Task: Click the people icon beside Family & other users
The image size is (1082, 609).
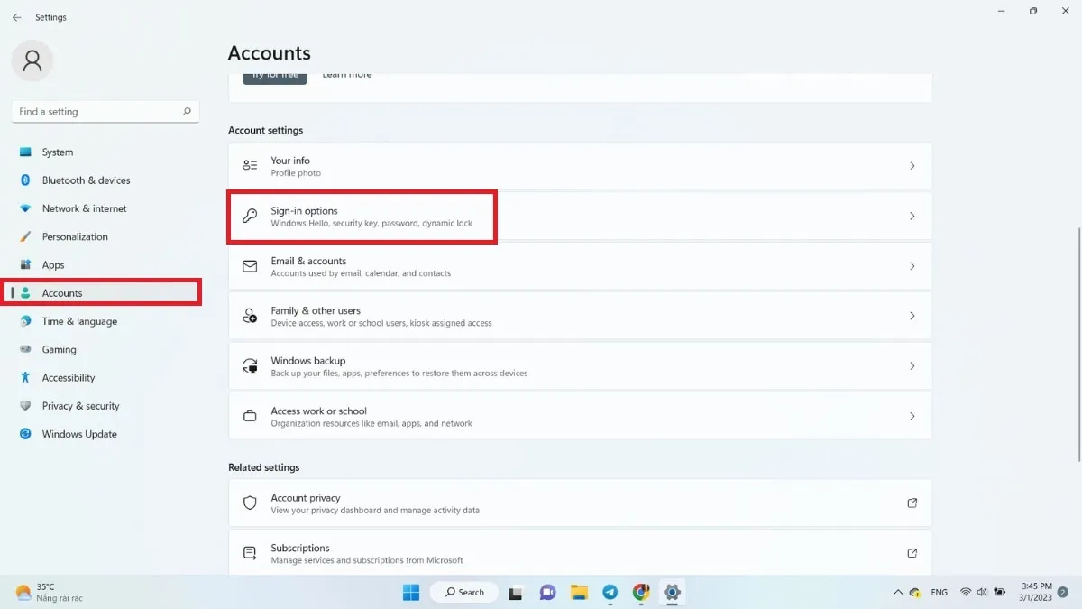Action: coord(249,315)
